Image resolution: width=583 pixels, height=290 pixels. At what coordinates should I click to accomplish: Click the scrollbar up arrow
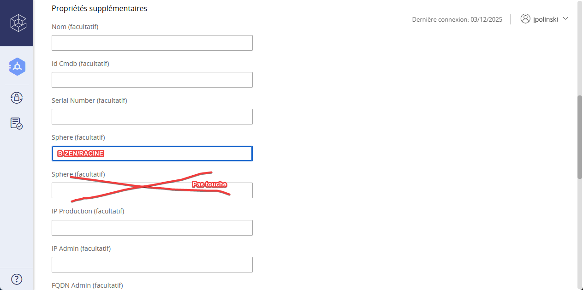[580, 3]
